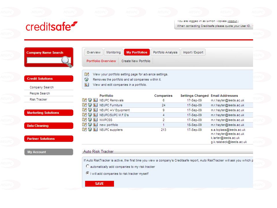The height and width of the screenshot is (208, 277).
Task: View companies in NEUPC suppliers portfolio
Action: 96,130
